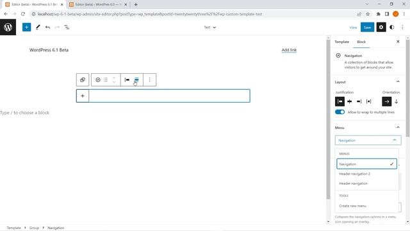Viewport: 410px width, 231px height.
Task: Open browser extensions puzzle icon
Action: [379, 14]
